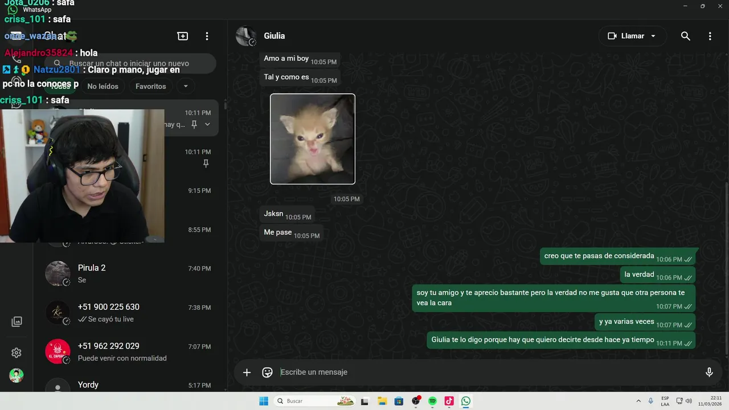Open the emoji and sticker picker

click(267, 372)
